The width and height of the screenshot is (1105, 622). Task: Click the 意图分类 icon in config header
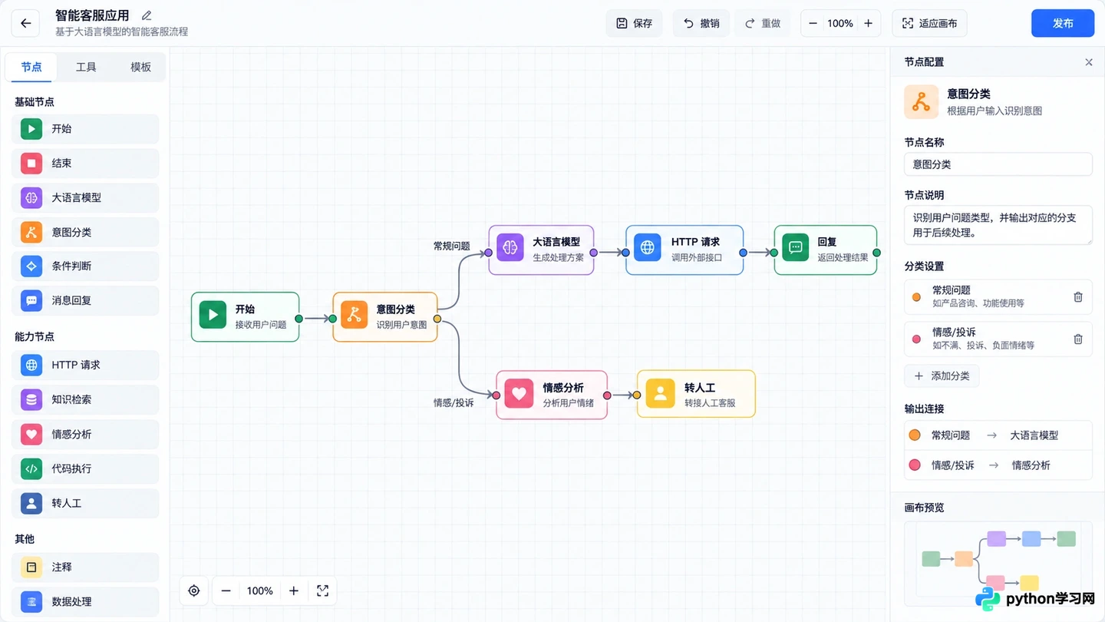click(x=922, y=102)
